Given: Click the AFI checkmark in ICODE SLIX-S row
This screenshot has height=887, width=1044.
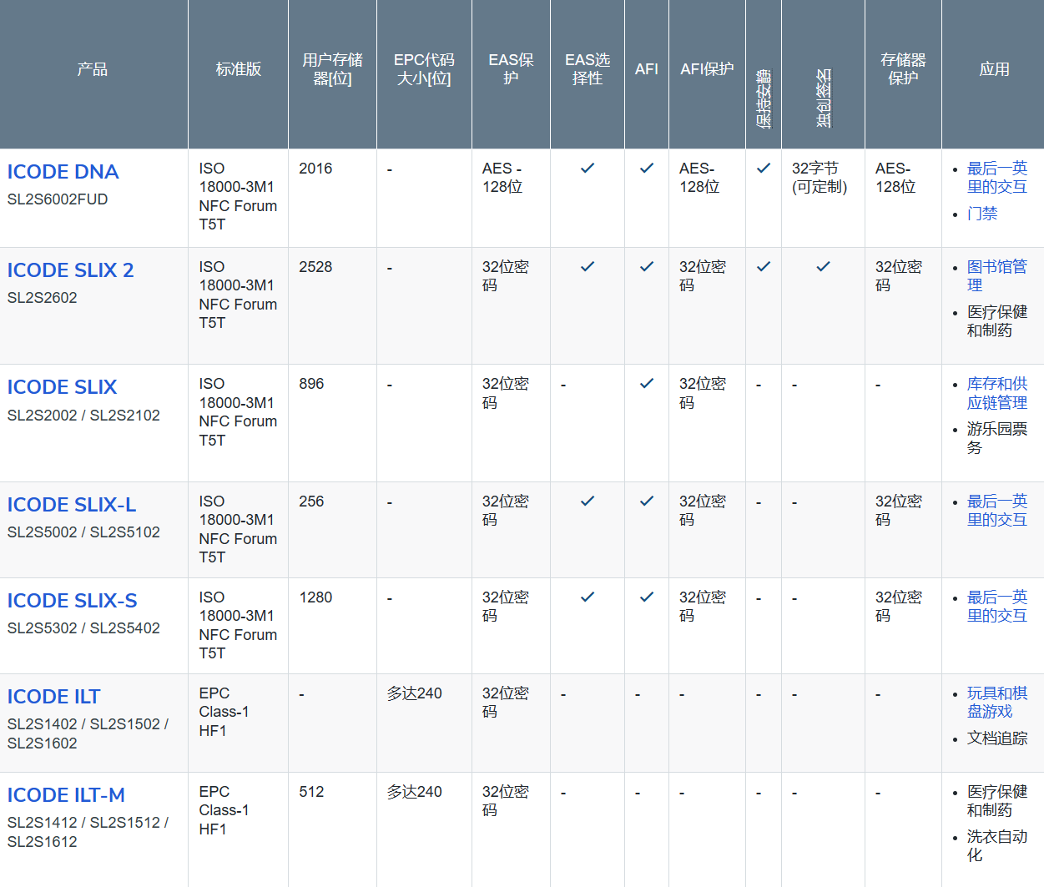Looking at the screenshot, I should pyautogui.click(x=647, y=597).
